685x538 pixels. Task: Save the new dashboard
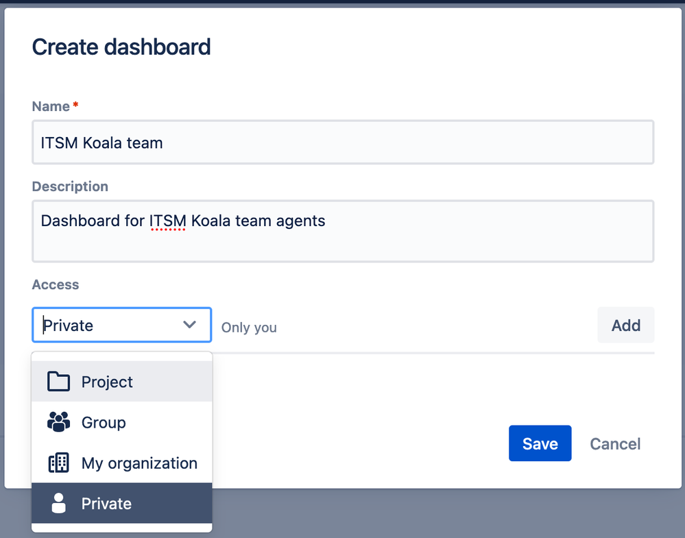[540, 443]
